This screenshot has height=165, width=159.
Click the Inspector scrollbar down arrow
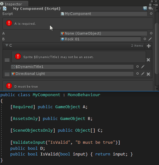(x=157, y=89)
